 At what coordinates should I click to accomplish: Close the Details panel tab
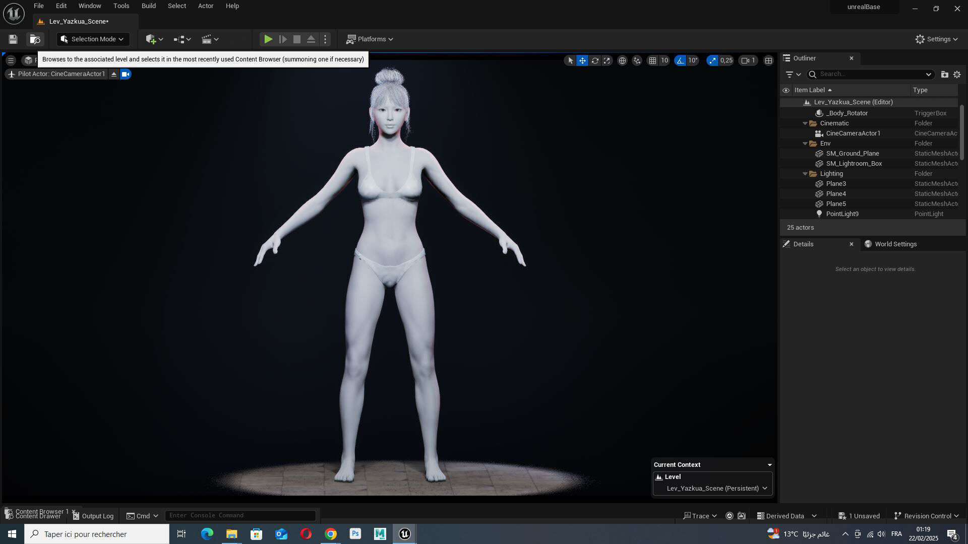(852, 244)
